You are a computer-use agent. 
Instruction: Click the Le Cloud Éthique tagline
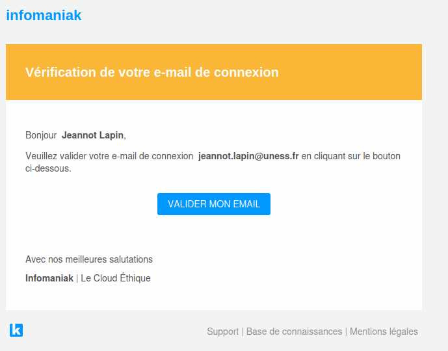116,278
